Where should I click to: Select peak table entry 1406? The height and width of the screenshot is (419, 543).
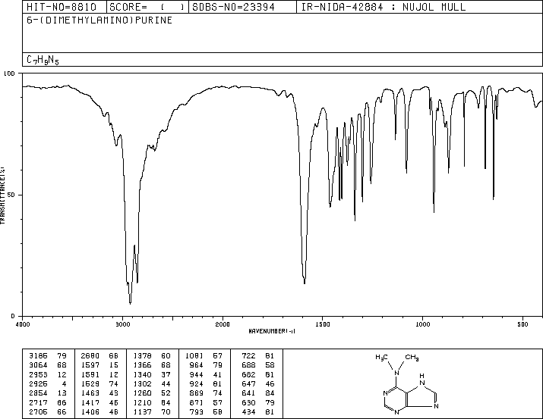(x=99, y=412)
